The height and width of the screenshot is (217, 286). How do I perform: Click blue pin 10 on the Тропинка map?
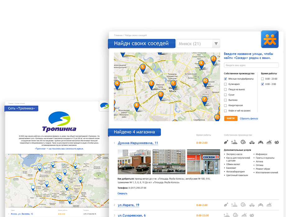[x=80, y=179]
